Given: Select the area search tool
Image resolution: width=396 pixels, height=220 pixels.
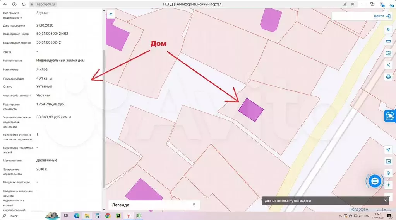Looking at the screenshot, I should click(x=388, y=53).
